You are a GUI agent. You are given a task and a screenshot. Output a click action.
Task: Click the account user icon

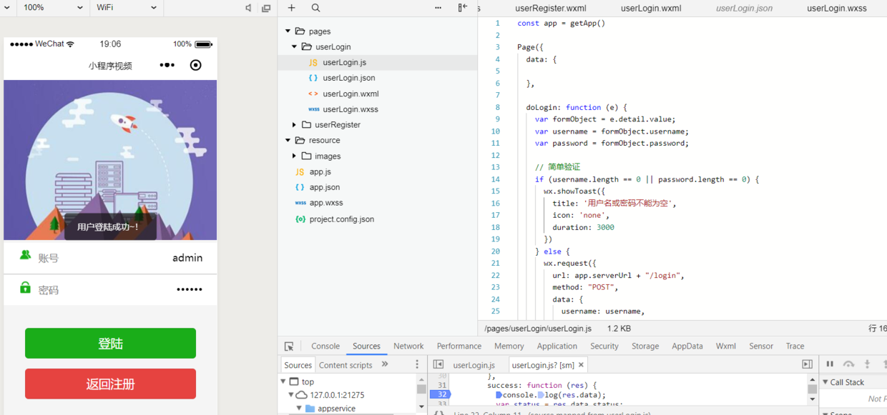25,254
